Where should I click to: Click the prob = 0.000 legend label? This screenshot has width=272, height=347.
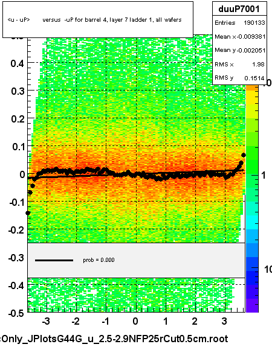(99, 260)
